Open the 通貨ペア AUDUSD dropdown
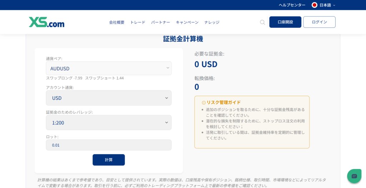The image size is (366, 188). point(109,68)
